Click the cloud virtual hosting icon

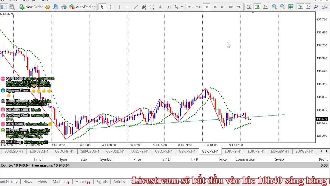(56, 7)
